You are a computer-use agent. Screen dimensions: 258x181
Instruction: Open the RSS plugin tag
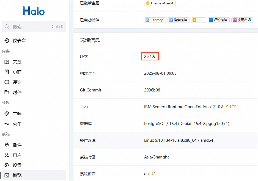(x=198, y=20)
